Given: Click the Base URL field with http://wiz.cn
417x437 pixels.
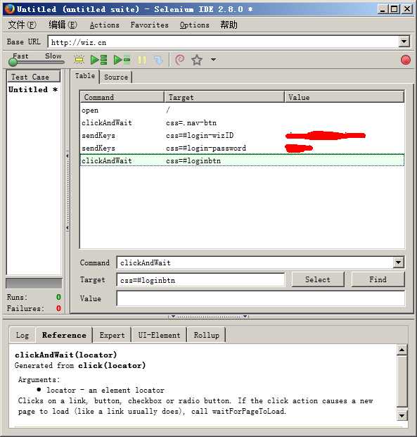Looking at the screenshot, I should pos(224,42).
